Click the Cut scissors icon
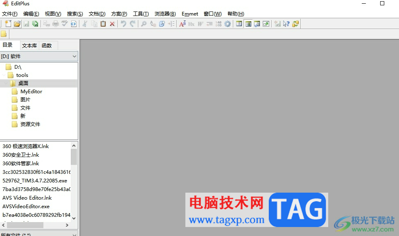 [85, 24]
